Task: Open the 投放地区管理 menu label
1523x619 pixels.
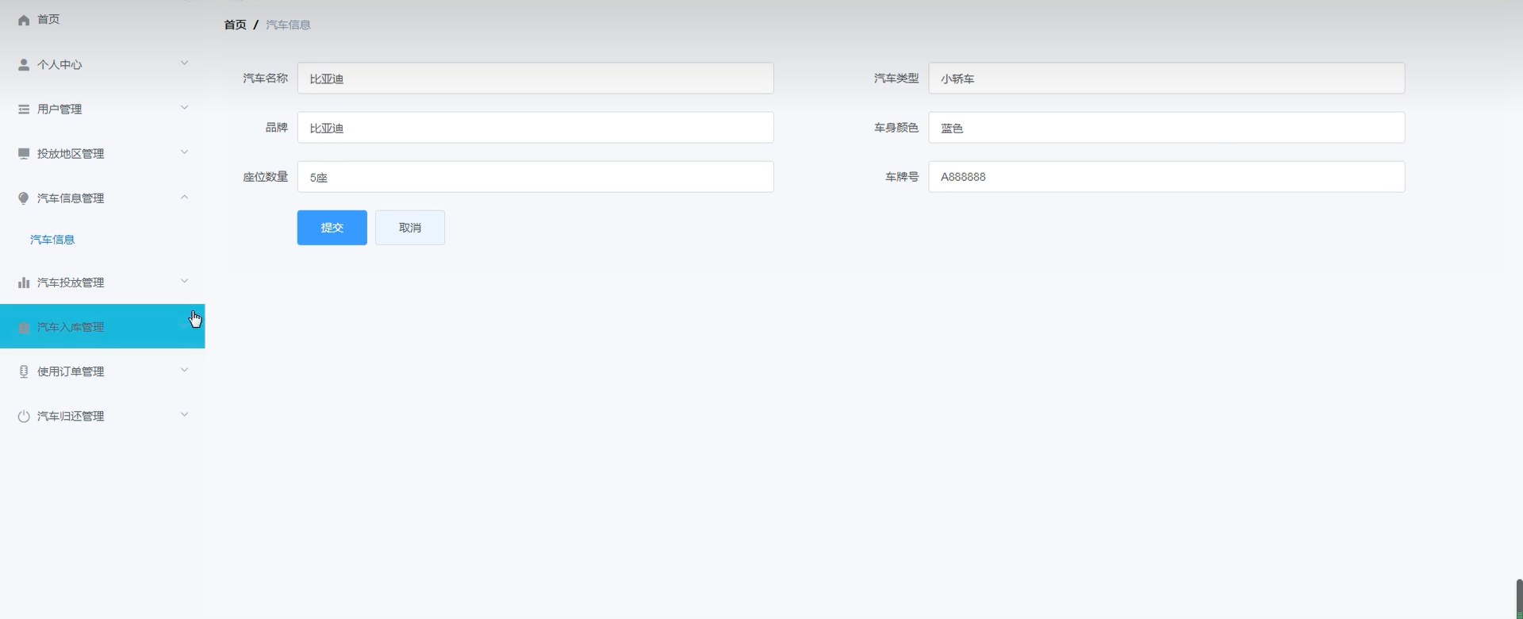Action: pyautogui.click(x=71, y=153)
